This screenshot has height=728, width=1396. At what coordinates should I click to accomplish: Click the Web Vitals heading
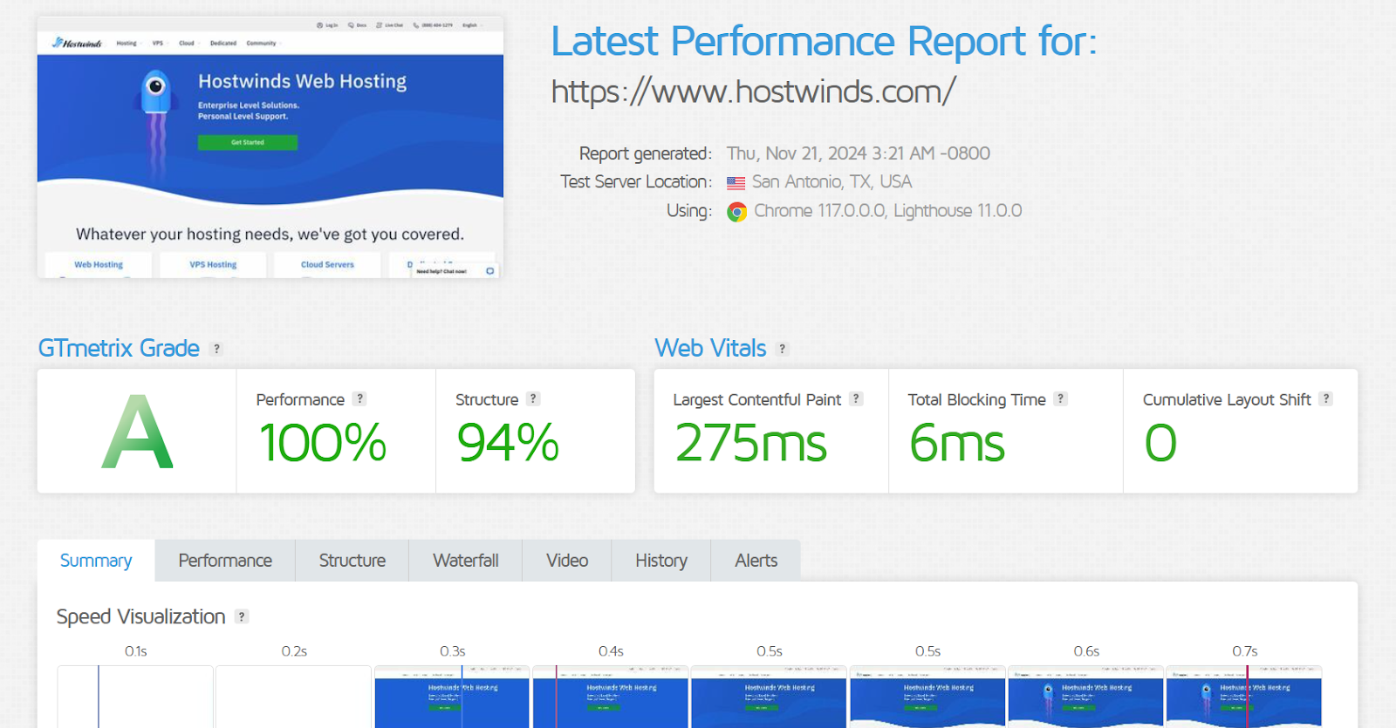[711, 349]
